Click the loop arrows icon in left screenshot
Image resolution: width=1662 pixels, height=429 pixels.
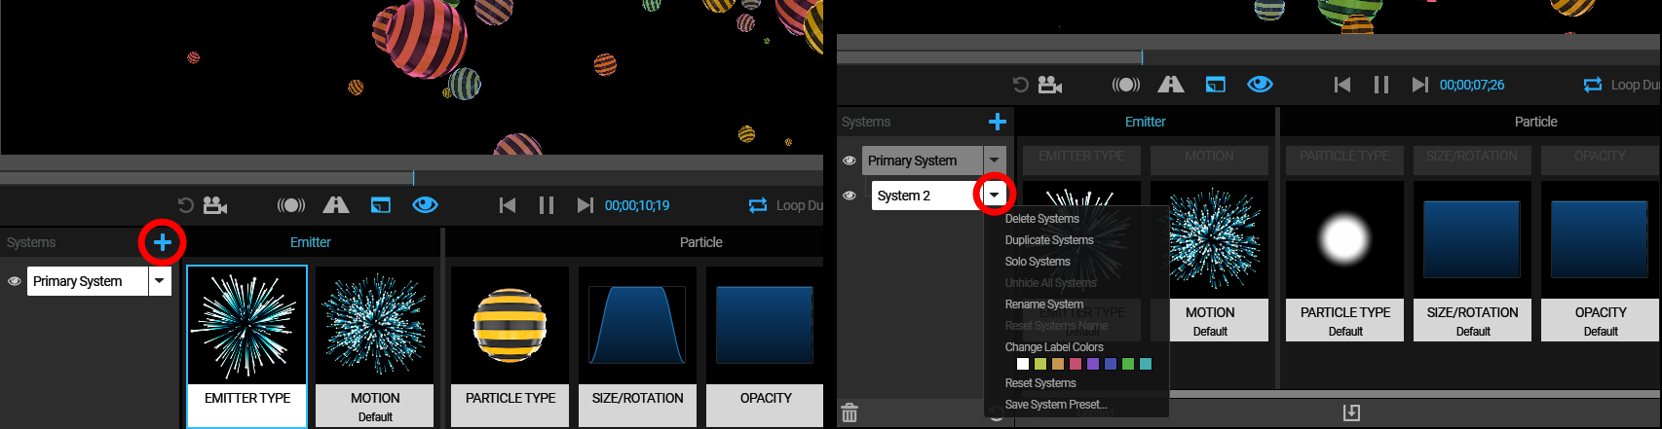pyautogui.click(x=758, y=205)
